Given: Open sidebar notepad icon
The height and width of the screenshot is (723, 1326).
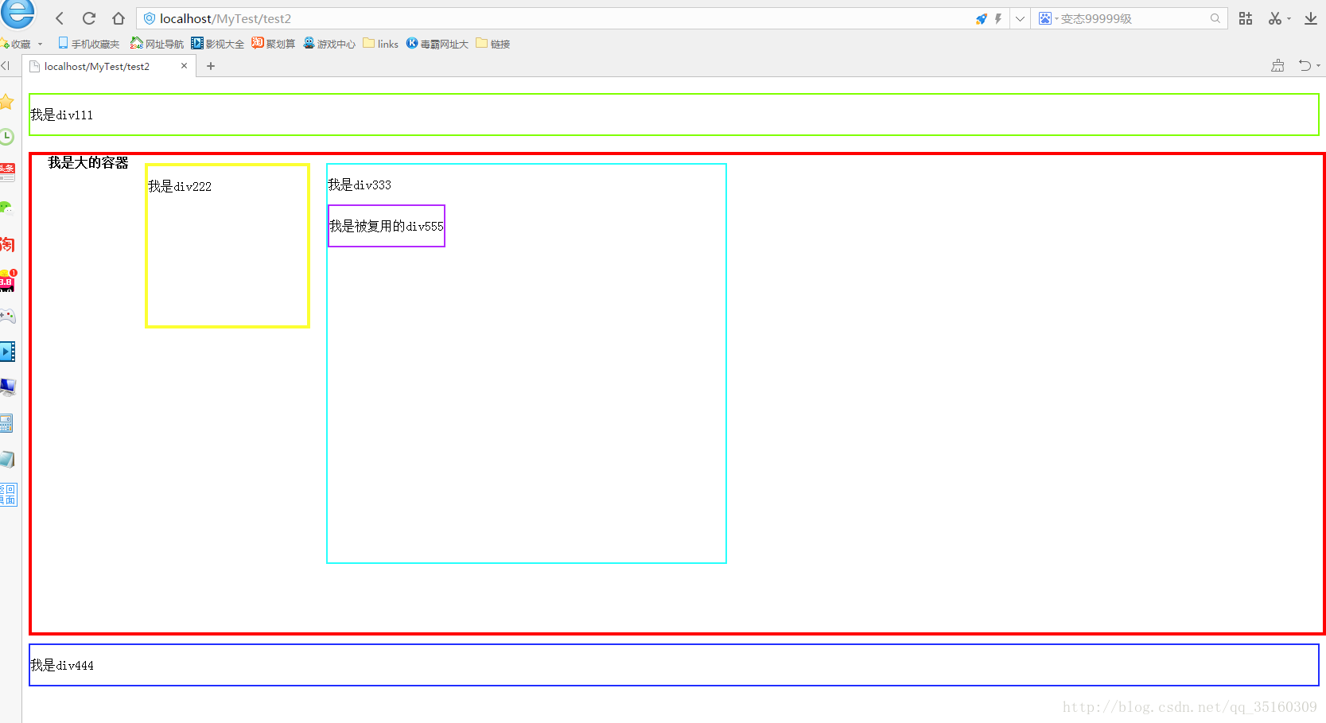Looking at the screenshot, I should (7, 459).
